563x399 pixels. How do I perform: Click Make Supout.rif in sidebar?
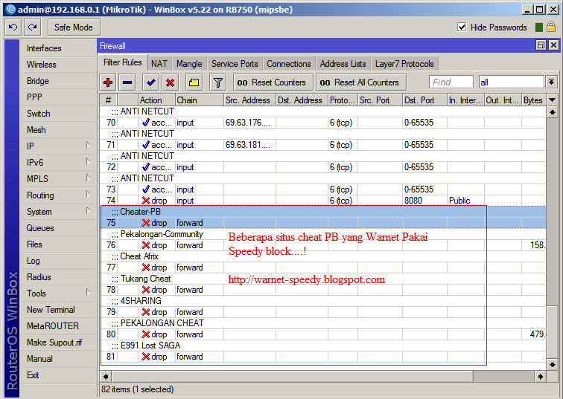click(x=58, y=343)
